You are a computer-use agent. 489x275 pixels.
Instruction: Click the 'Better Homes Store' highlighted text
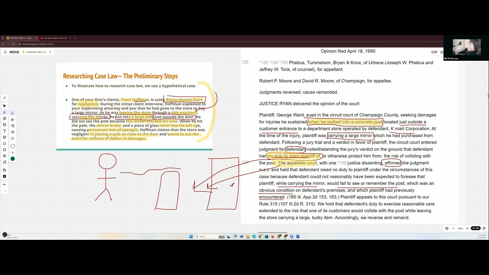click(184, 100)
